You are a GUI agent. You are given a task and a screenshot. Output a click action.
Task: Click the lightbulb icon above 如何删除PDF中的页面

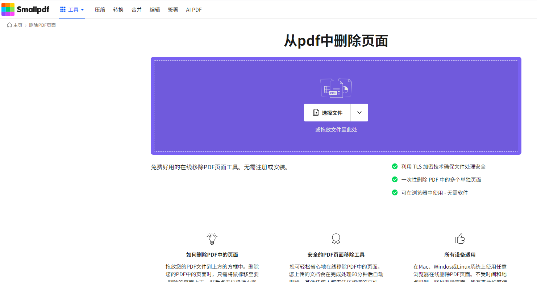pyautogui.click(x=212, y=239)
